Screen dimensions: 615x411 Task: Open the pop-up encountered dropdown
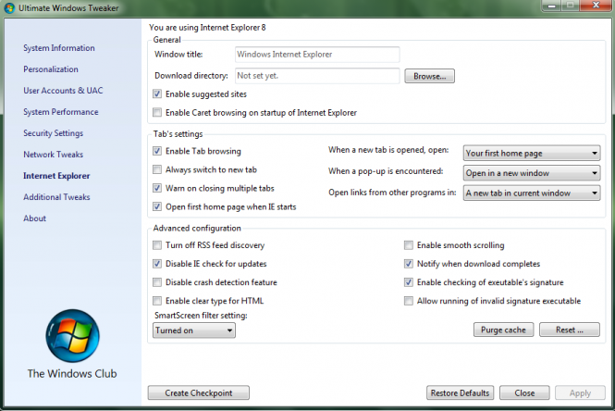pos(532,173)
